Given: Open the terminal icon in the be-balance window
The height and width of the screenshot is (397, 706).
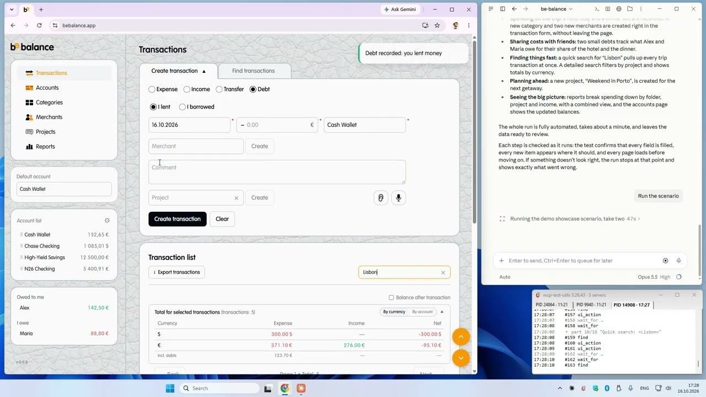Looking at the screenshot, I should click(597, 9).
